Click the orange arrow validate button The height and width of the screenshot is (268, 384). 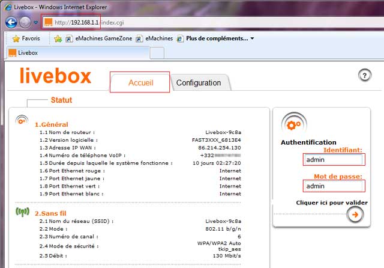(x=355, y=215)
